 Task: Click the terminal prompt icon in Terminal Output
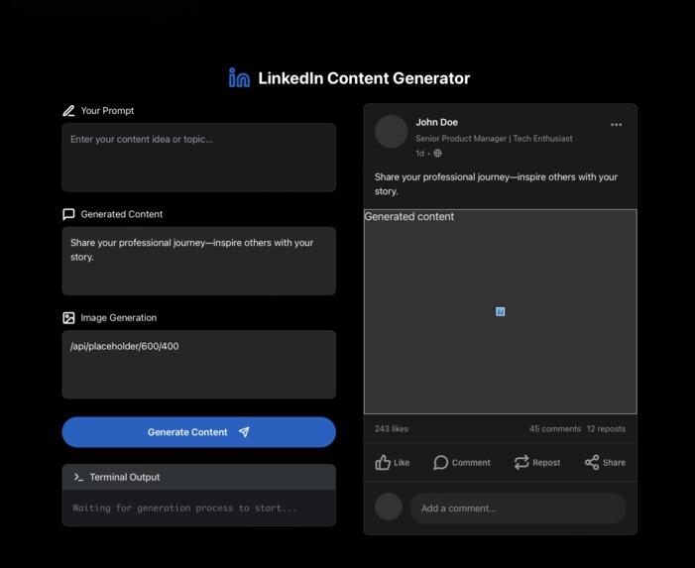[x=78, y=477]
